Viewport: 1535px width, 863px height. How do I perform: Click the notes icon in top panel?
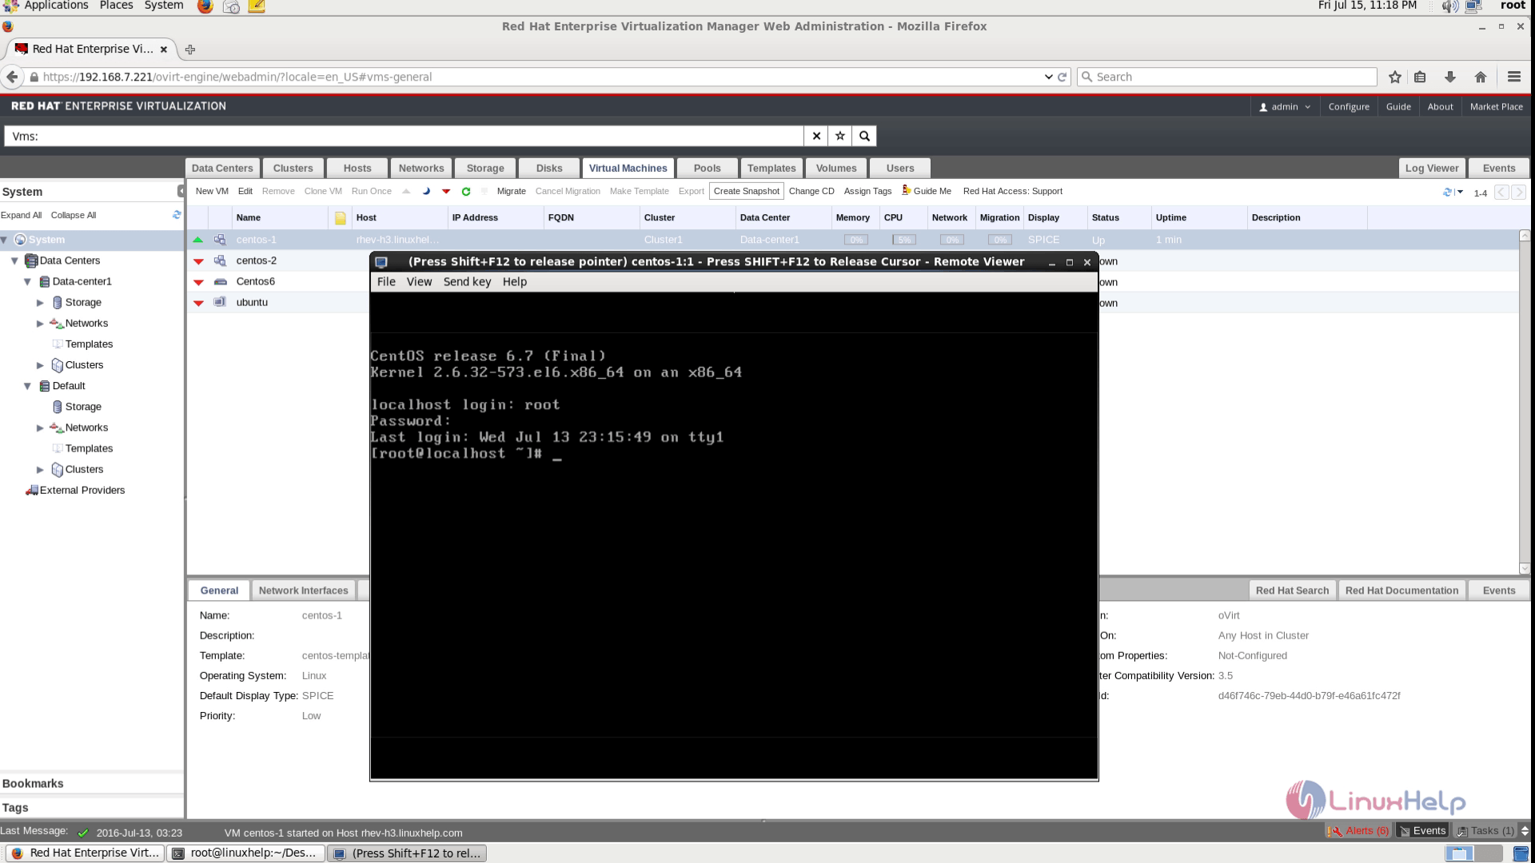click(x=257, y=6)
